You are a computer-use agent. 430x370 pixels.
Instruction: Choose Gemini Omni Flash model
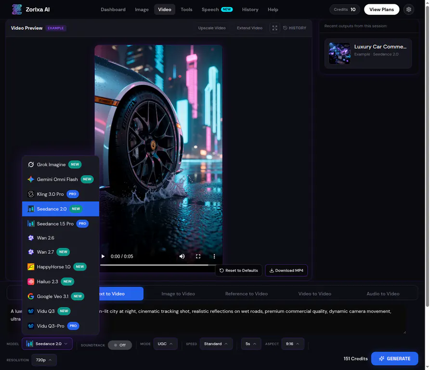[x=61, y=179]
